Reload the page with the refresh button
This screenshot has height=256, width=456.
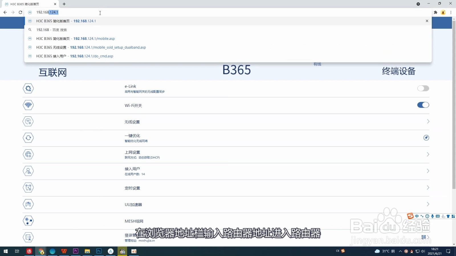[x=20, y=12]
